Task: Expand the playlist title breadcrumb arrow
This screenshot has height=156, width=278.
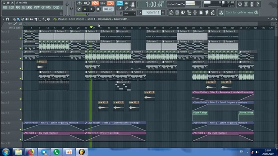Action: [x=129, y=19]
